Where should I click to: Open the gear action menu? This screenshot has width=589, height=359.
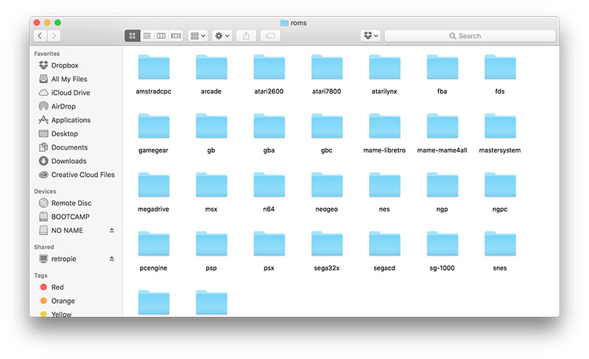coord(222,35)
